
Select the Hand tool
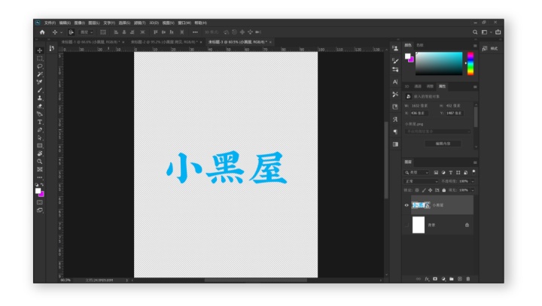pyautogui.click(x=40, y=153)
